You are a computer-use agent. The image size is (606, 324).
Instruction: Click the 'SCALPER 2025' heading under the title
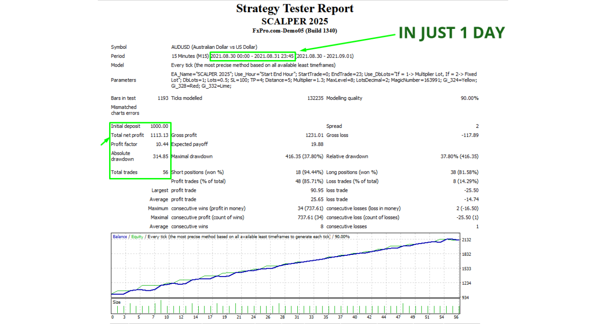pyautogui.click(x=295, y=21)
